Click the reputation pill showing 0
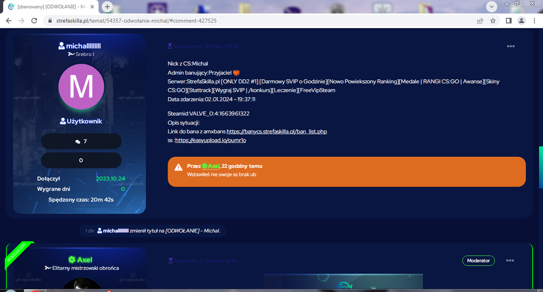The width and height of the screenshot is (543, 292). click(81, 160)
